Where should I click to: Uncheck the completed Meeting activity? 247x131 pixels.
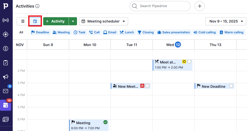pyautogui.click(x=105, y=122)
